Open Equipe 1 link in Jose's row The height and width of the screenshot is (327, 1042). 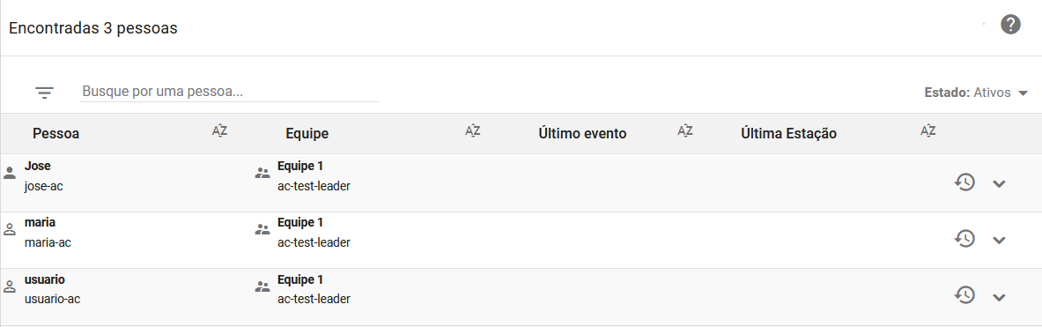click(x=300, y=166)
